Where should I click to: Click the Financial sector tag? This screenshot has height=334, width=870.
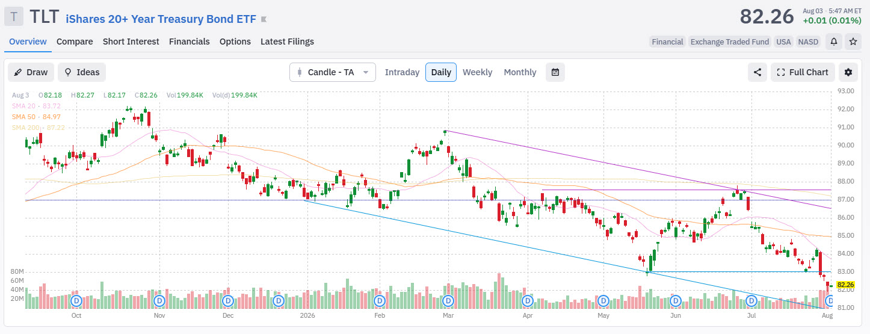pos(667,42)
